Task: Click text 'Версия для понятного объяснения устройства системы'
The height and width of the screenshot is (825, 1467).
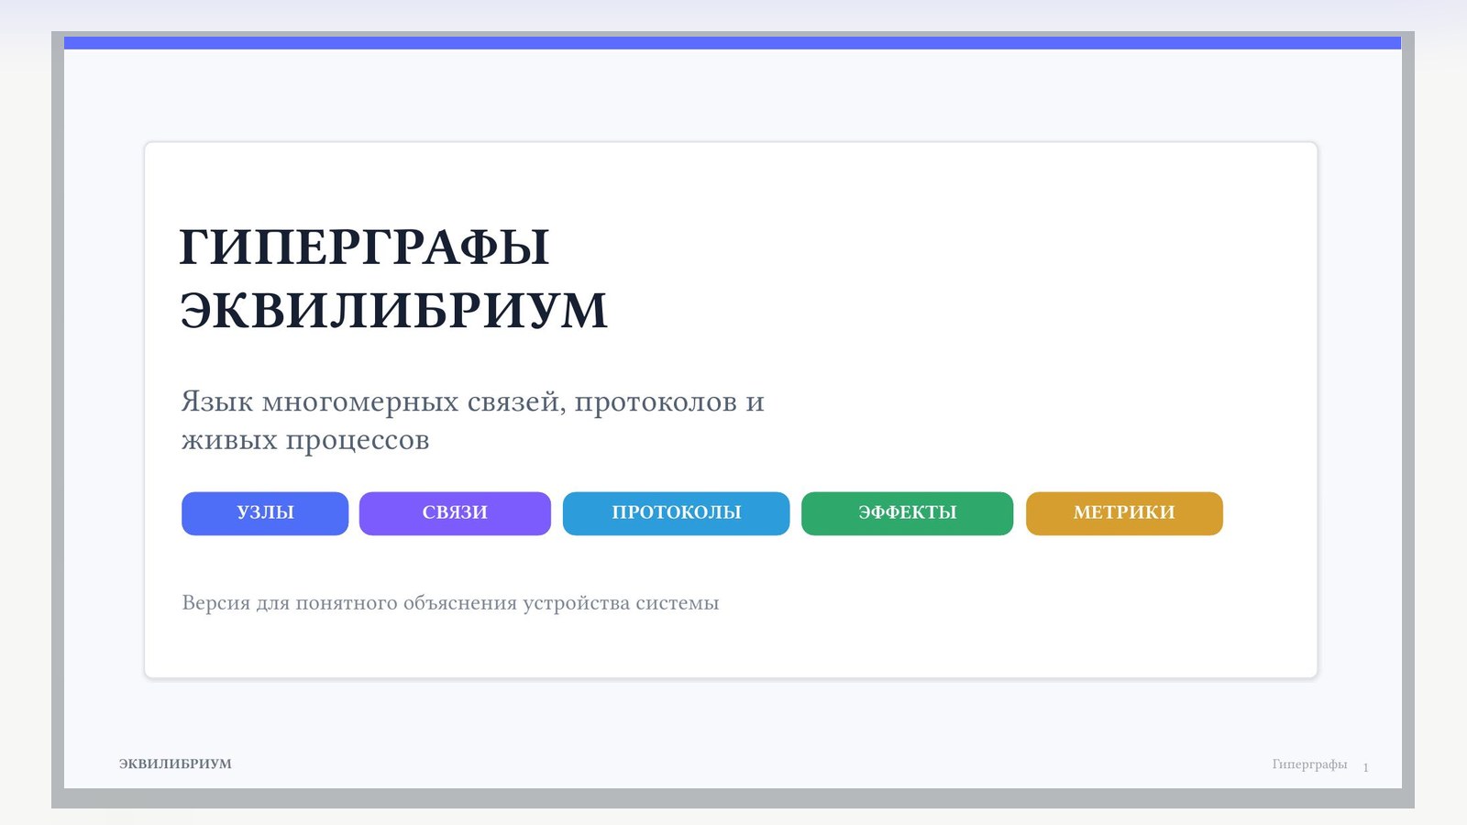Action: click(450, 603)
